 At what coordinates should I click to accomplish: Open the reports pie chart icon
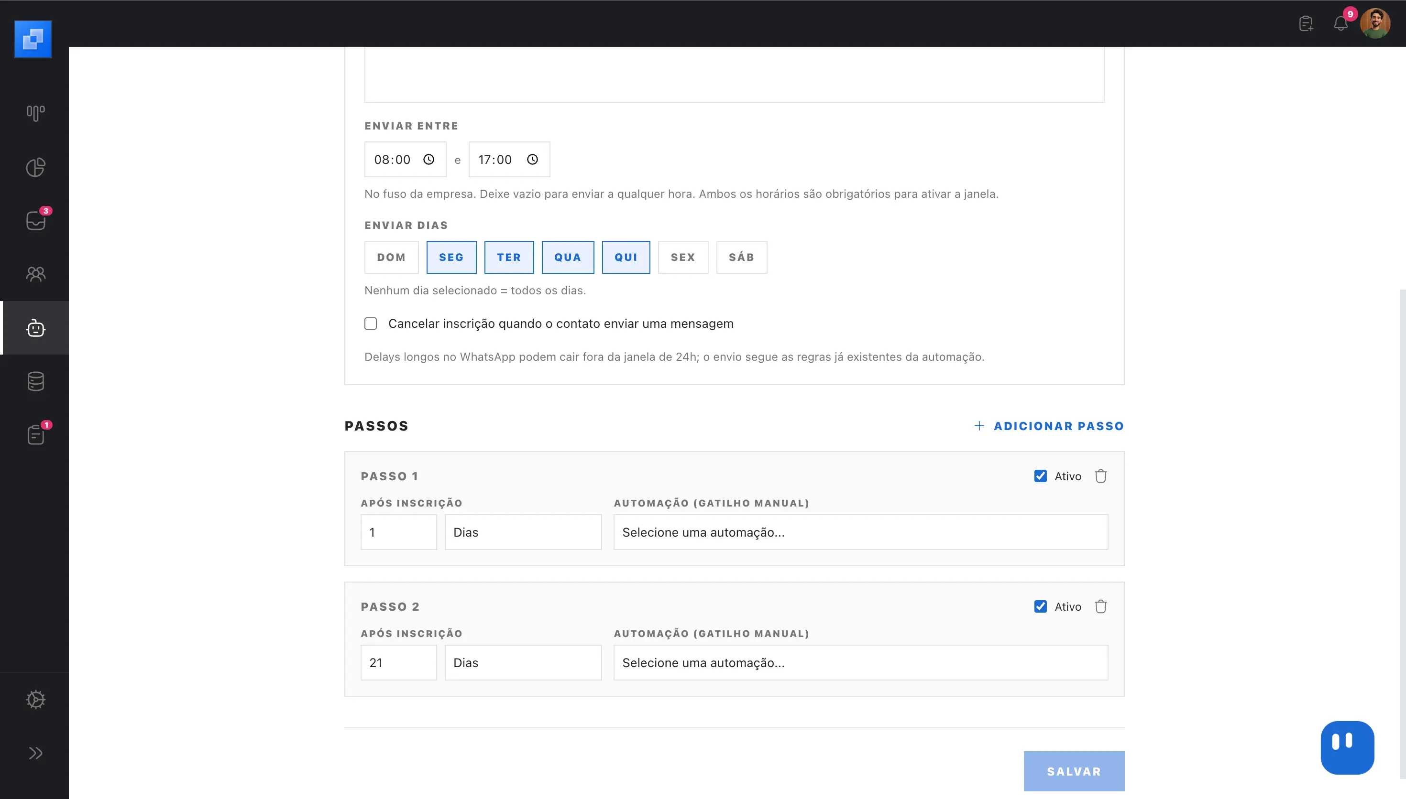click(x=36, y=167)
